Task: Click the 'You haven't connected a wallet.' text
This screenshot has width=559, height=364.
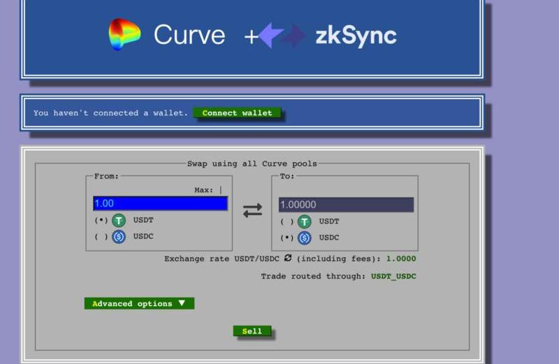Action: tap(110, 113)
